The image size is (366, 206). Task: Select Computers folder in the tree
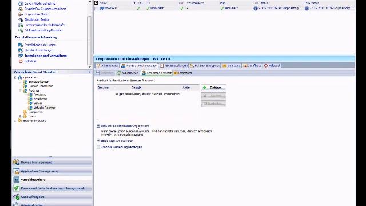tap(35, 112)
